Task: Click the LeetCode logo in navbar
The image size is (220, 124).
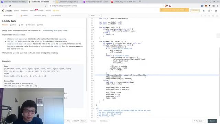Action: point(7,11)
